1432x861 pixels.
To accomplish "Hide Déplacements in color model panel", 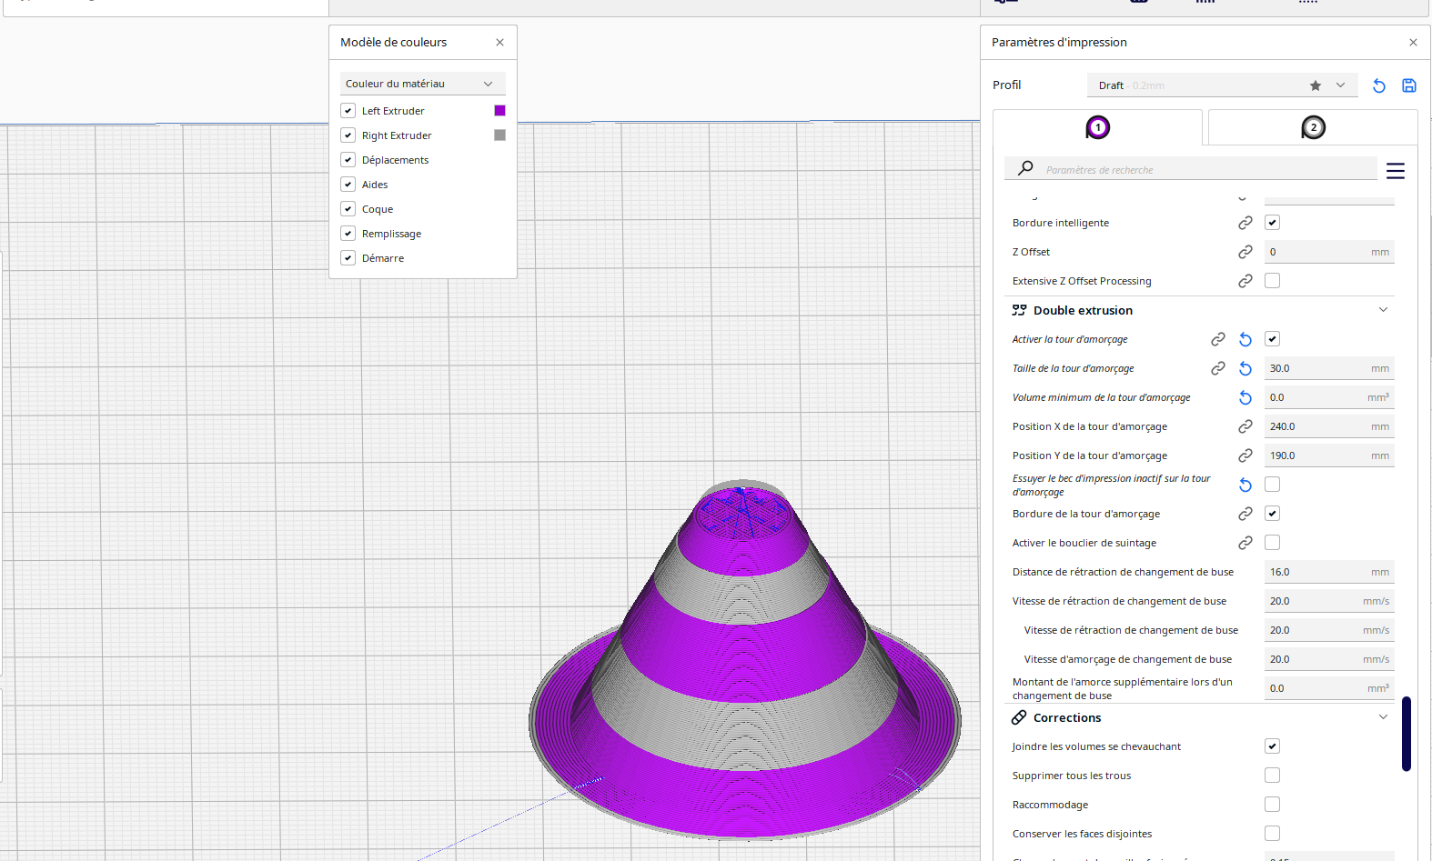I will (x=348, y=160).
